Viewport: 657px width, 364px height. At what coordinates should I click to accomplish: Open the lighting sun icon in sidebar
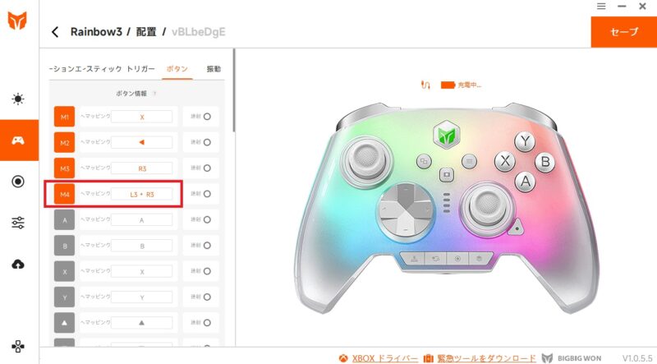point(18,99)
